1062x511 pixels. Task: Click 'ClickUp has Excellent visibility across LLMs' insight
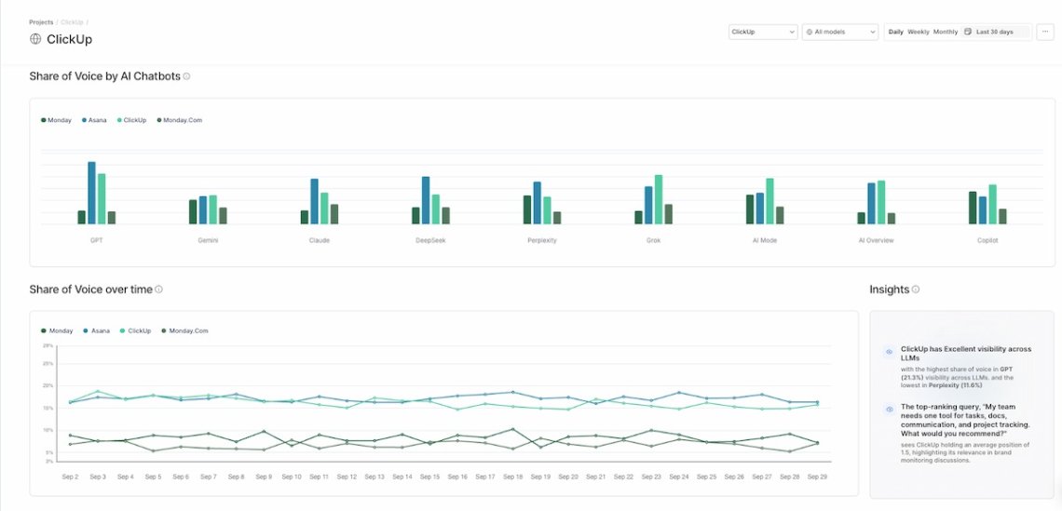tap(966, 353)
